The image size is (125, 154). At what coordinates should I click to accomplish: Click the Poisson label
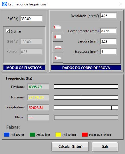12,51
